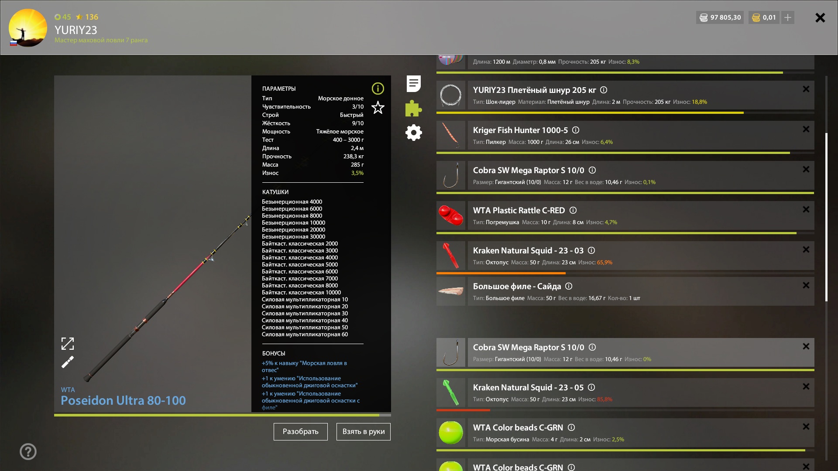Click star rating 136 indicator
Image resolution: width=838 pixels, height=471 pixels.
[87, 17]
